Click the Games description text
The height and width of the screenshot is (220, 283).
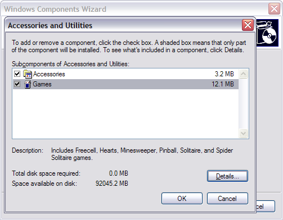coord(142,154)
